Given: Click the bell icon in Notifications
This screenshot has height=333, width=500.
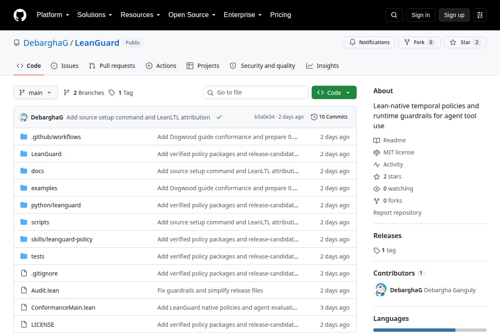Looking at the screenshot, I should point(352,42).
